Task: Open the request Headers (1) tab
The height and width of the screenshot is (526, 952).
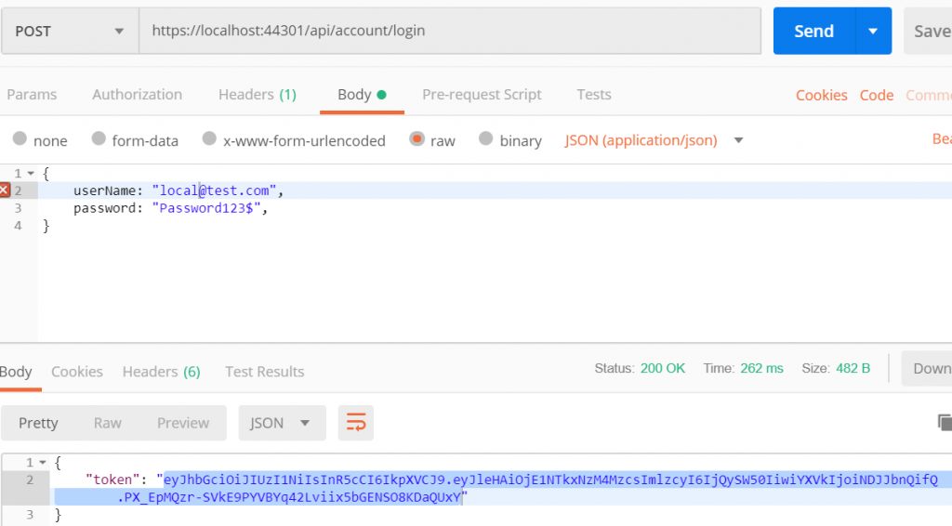Action: point(257,95)
